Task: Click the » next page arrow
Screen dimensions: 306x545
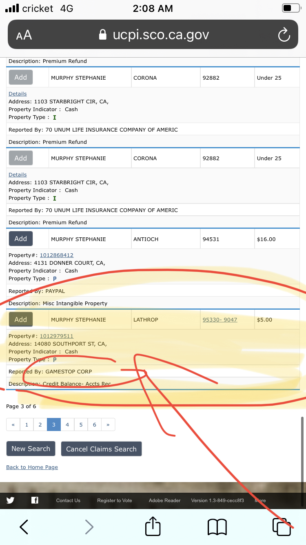Action: (108, 424)
